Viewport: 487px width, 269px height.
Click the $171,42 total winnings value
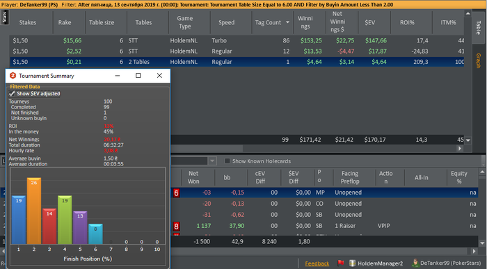coord(310,140)
